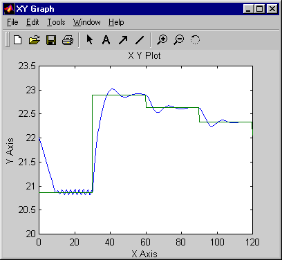Click the New Figure icon

[18, 40]
